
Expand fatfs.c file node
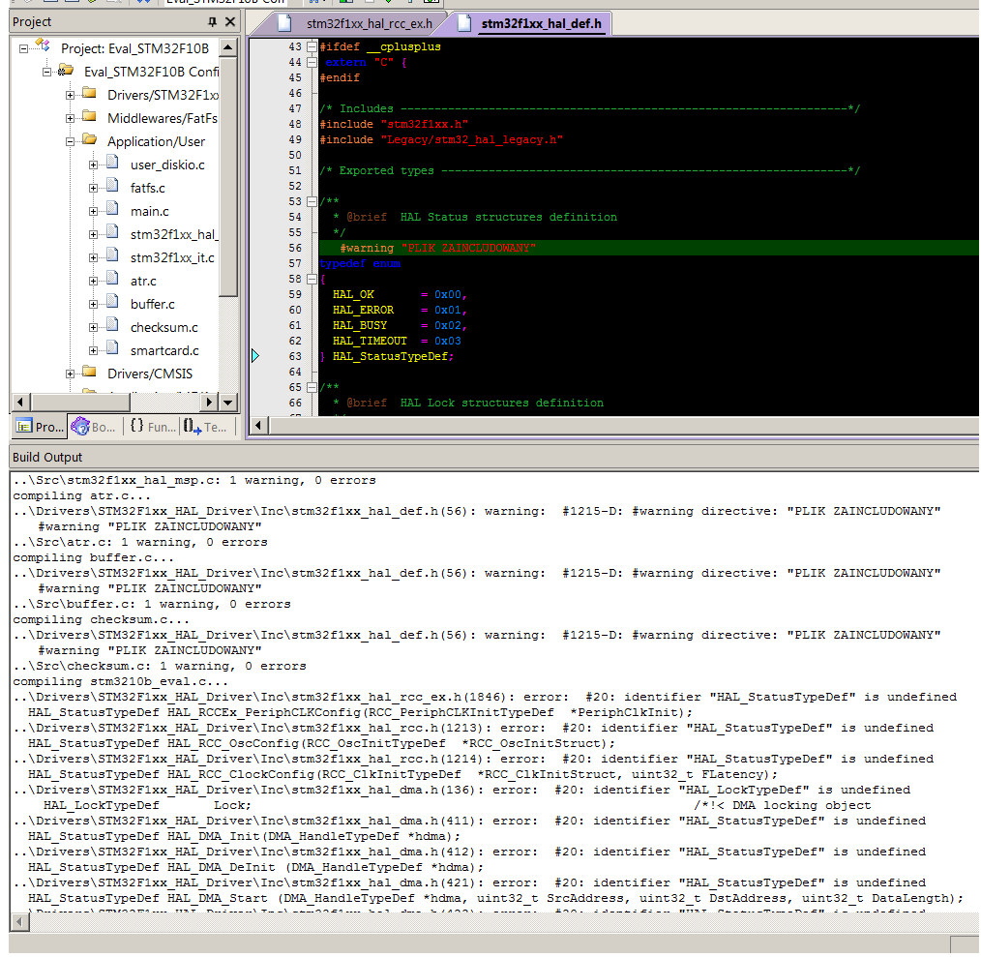[93, 188]
